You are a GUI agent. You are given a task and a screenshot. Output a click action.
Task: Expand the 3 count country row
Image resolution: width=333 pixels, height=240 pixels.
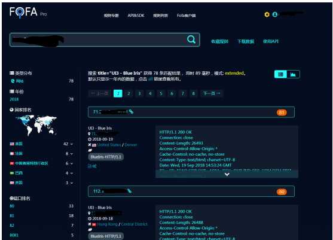point(72,183)
